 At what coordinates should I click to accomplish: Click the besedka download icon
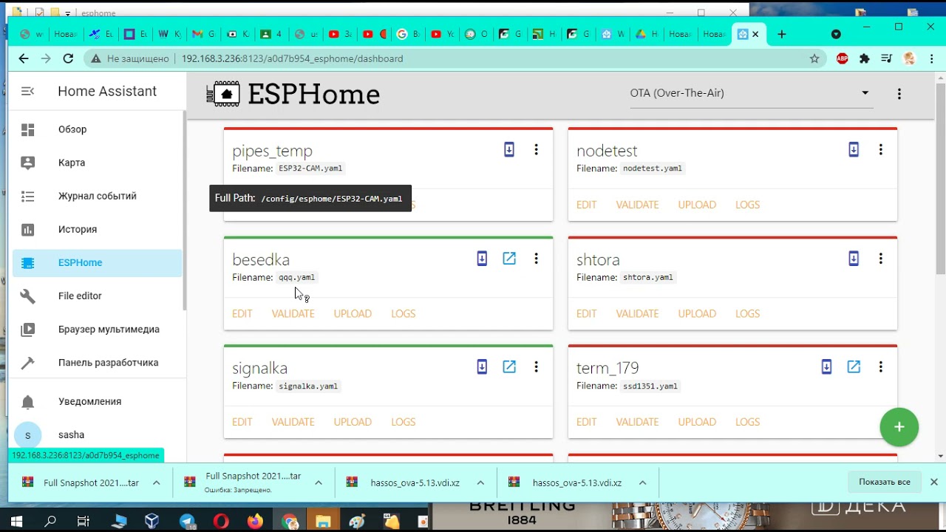(x=482, y=259)
